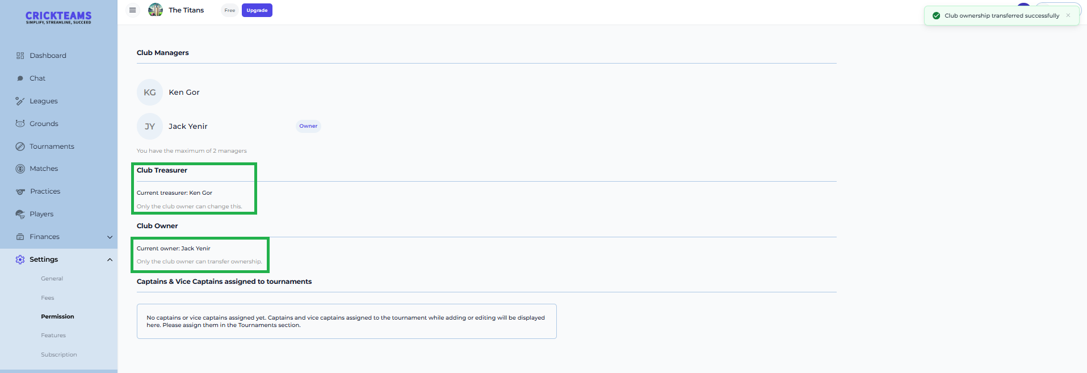
Task: Dismiss the ownership transferred notification
Action: [1068, 15]
